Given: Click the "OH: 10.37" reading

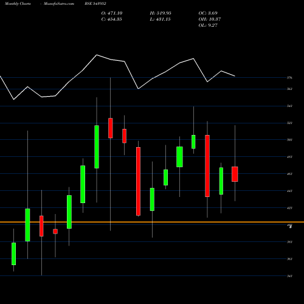Looking at the screenshot, I should tap(210, 19).
